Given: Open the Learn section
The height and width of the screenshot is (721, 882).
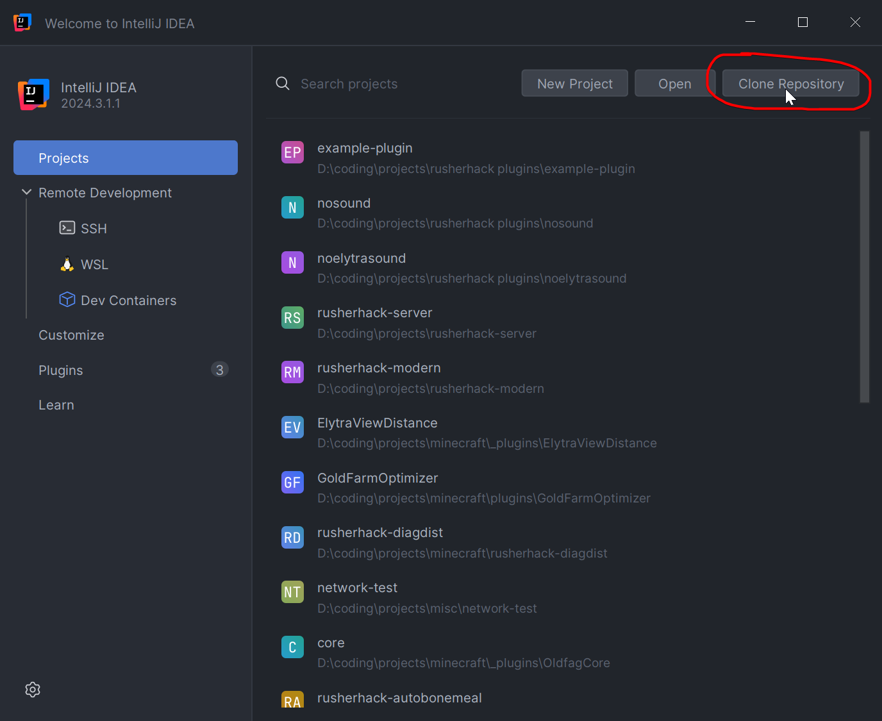Looking at the screenshot, I should [56, 405].
